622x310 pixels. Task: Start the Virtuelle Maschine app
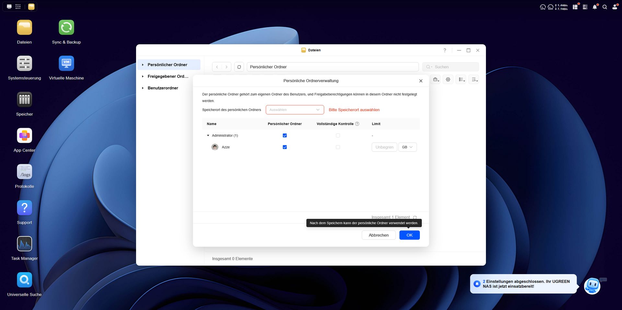66,64
